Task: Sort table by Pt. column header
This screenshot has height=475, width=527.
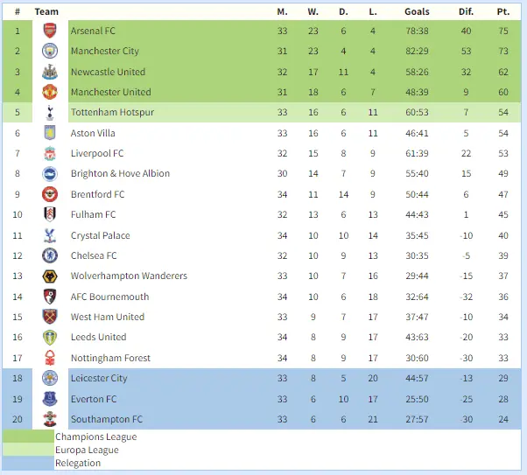Action: (x=502, y=11)
